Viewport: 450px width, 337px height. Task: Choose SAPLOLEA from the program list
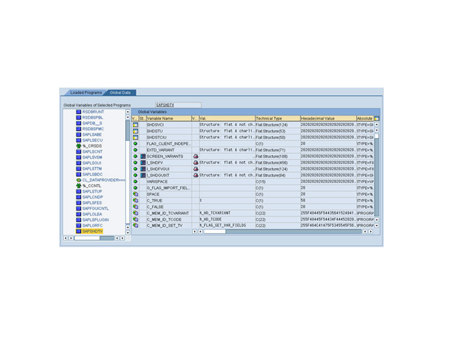click(92, 214)
